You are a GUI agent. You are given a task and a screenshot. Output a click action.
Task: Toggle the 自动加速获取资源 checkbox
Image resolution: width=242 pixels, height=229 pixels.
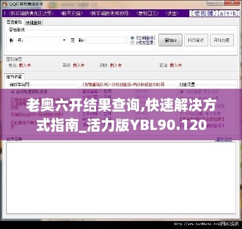tap(13, 92)
